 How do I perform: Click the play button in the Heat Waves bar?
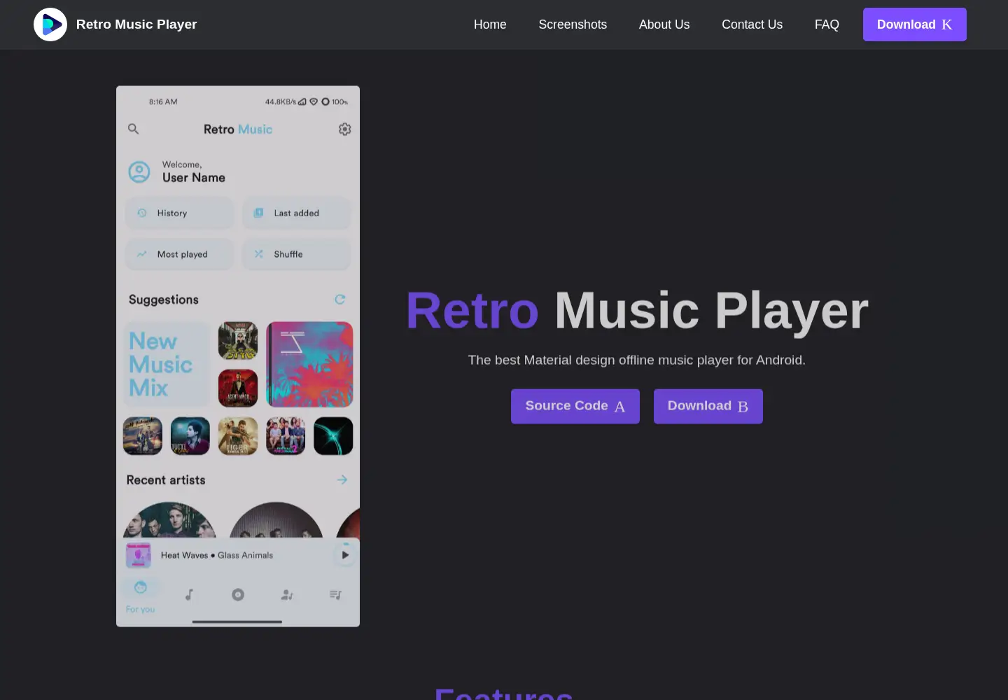coord(344,555)
